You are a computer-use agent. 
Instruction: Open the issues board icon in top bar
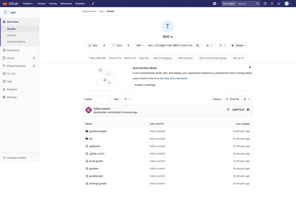[265, 4]
